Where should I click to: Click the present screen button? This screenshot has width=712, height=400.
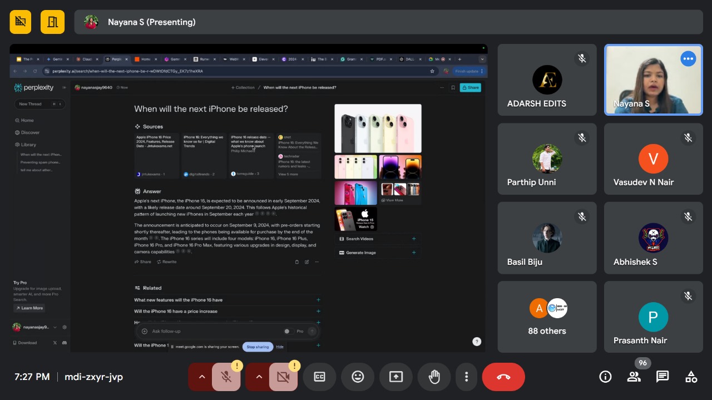tap(395, 377)
